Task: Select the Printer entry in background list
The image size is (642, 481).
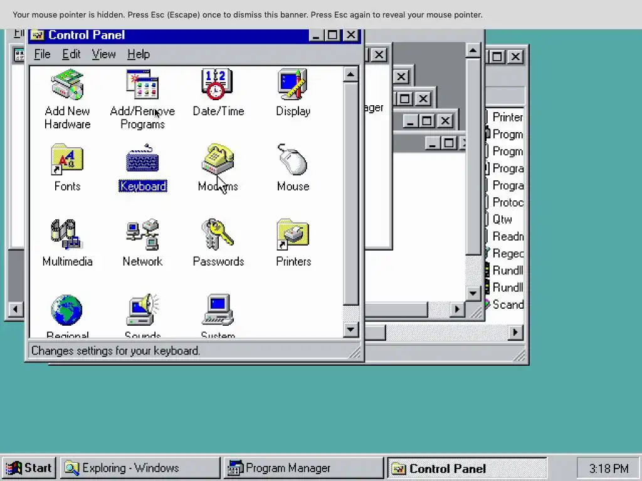Action: coord(507,117)
